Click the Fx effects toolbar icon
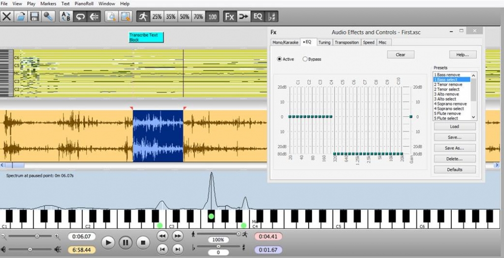This screenshot has height=258, width=504. coord(230,16)
